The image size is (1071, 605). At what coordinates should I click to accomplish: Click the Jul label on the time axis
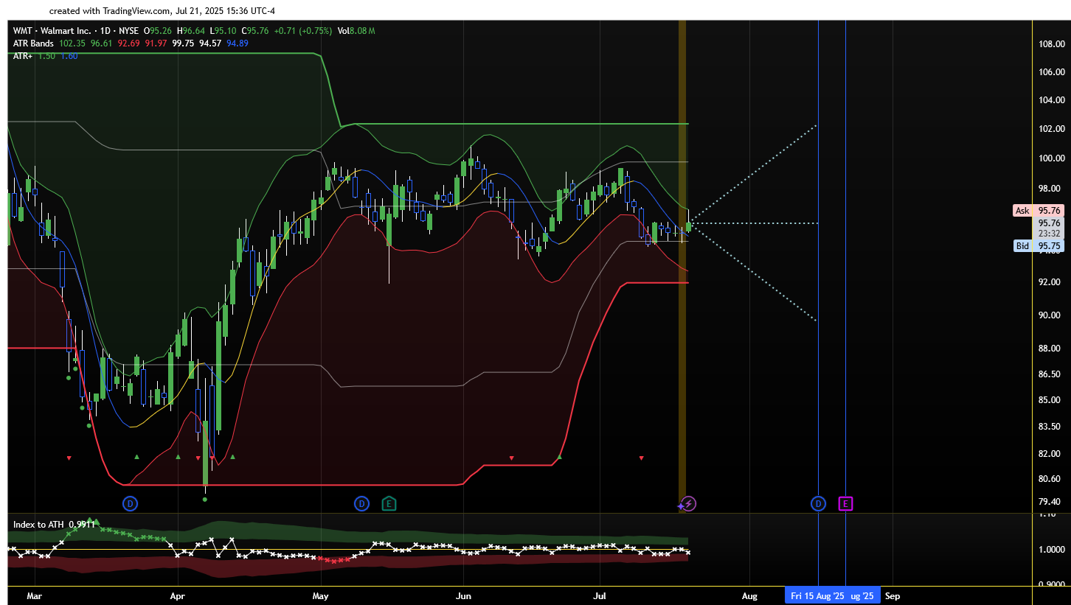(600, 595)
